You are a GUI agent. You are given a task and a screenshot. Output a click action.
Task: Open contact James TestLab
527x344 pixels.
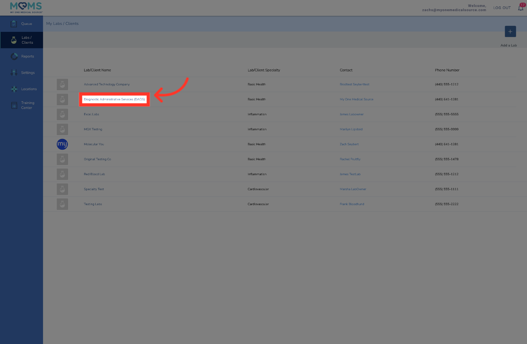[x=350, y=174]
